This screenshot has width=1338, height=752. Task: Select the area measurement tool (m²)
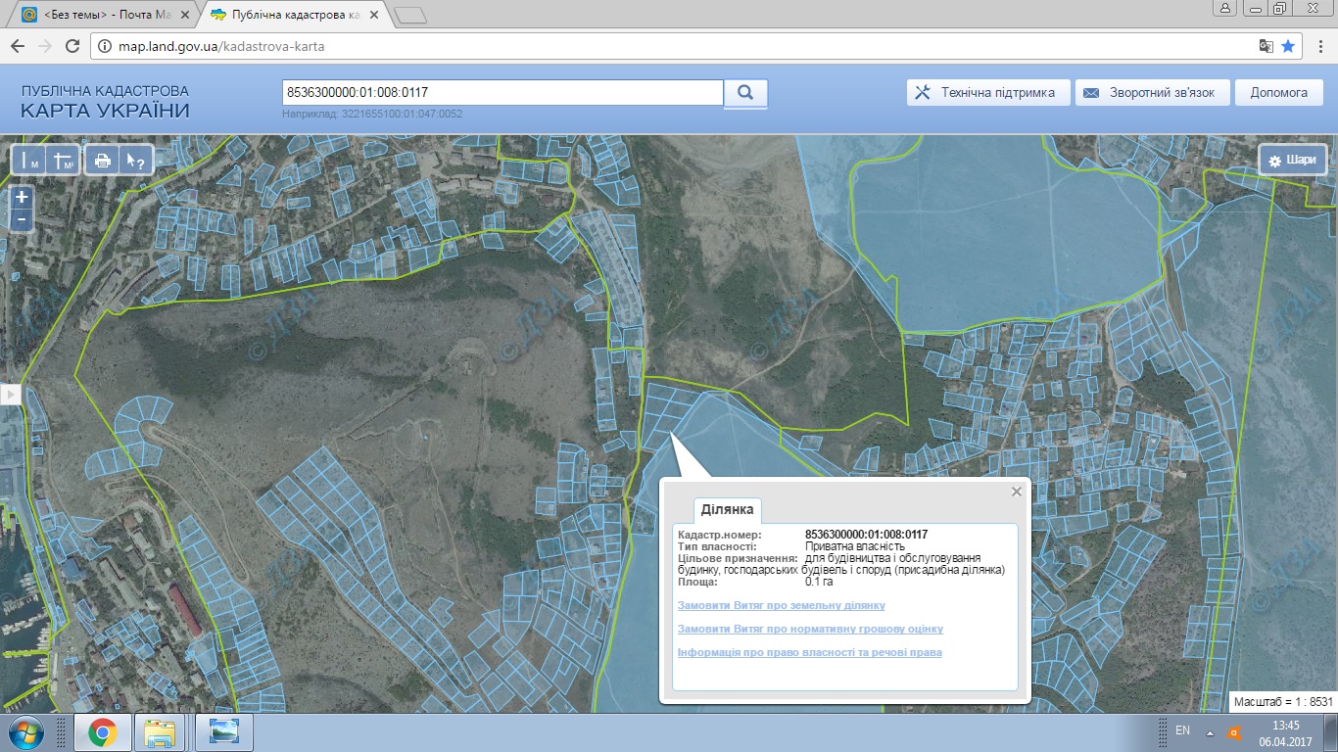(x=64, y=161)
